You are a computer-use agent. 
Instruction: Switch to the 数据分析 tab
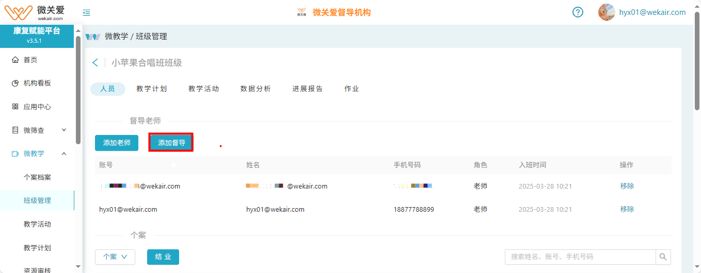(256, 89)
